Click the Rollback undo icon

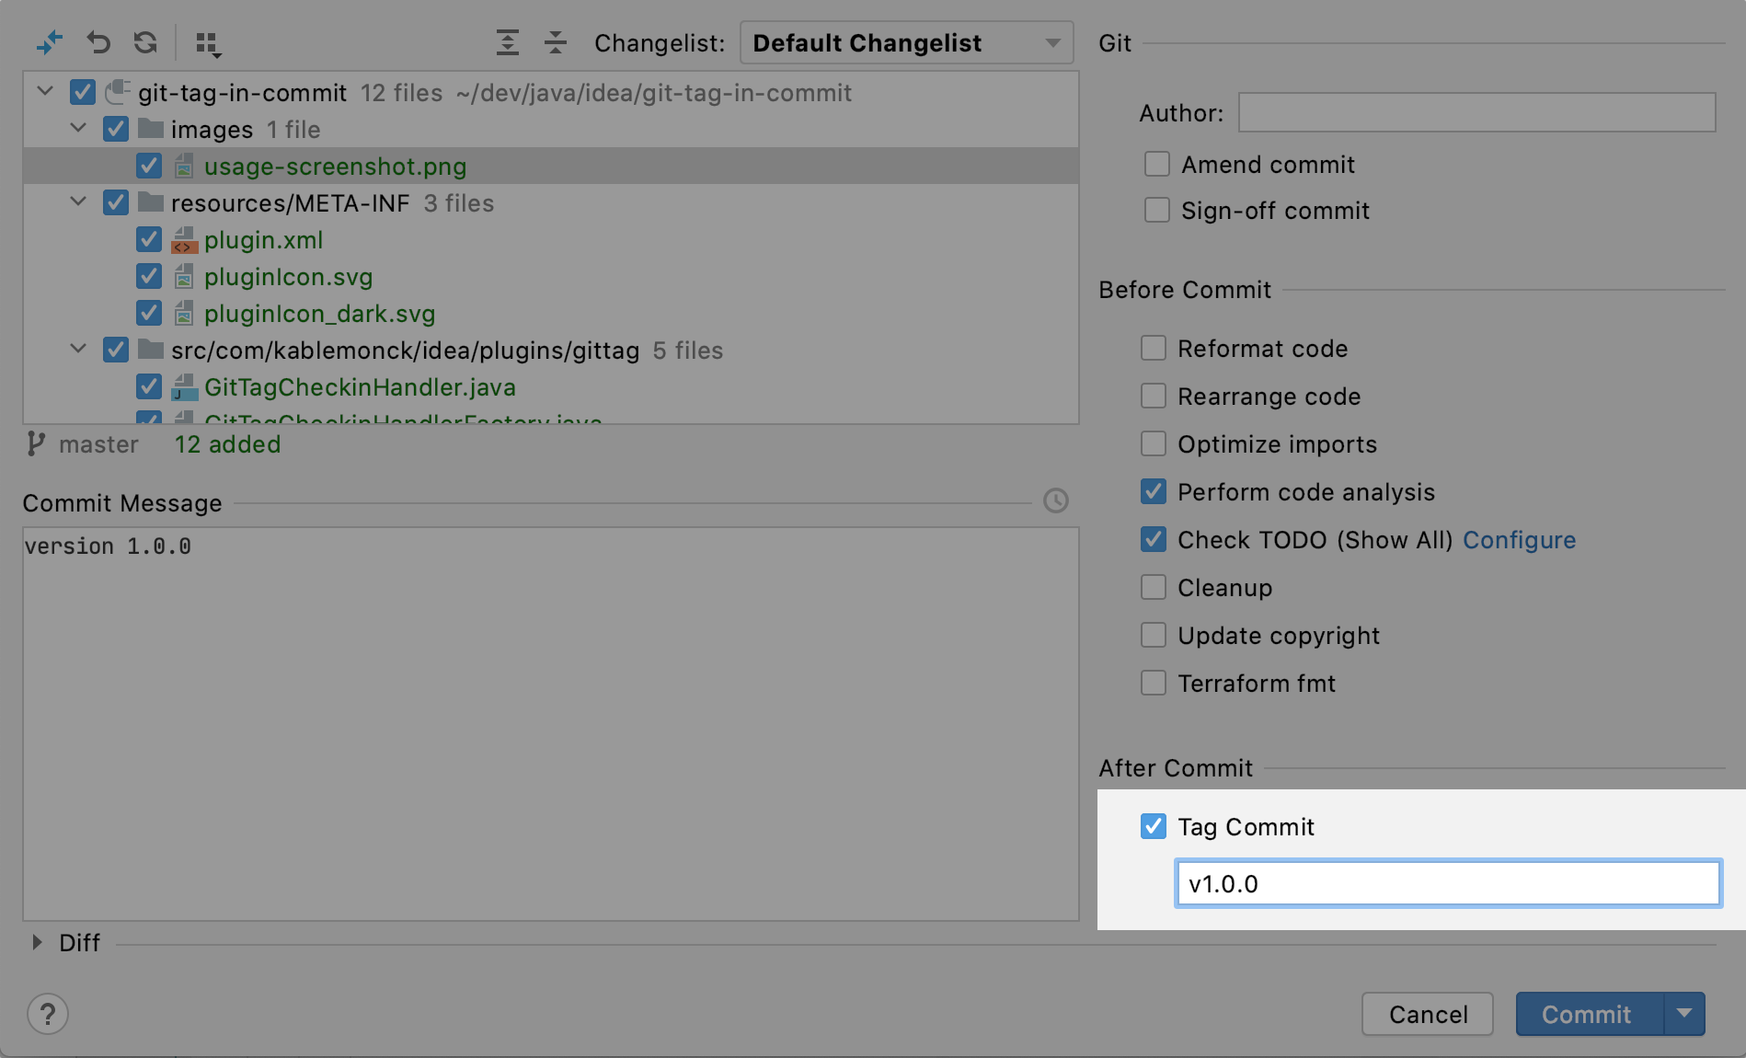(98, 42)
